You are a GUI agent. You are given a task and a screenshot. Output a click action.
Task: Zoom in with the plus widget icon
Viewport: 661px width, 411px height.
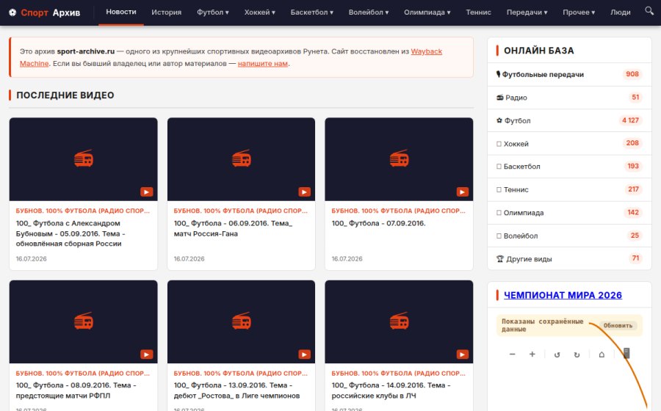[532, 354]
